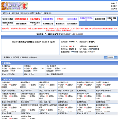The height and width of the screenshot is (119, 119).
Task: Click the 发帖排行 link
Action: (25, 58)
